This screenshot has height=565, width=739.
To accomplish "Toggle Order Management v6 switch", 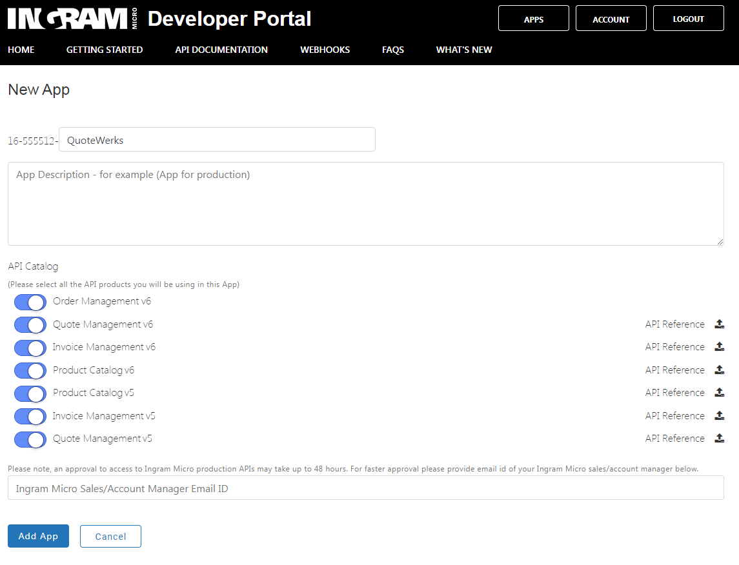I will pos(30,302).
